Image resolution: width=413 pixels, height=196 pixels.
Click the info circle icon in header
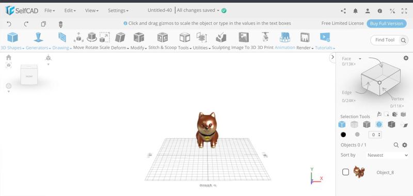pos(380,11)
